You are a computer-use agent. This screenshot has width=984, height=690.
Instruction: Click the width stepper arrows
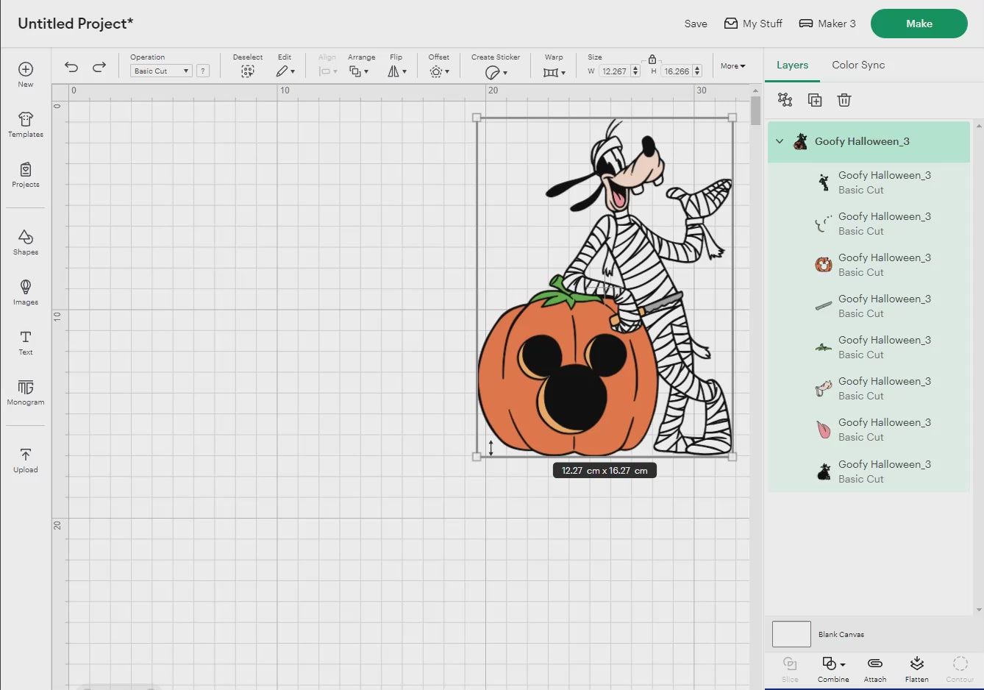click(635, 71)
